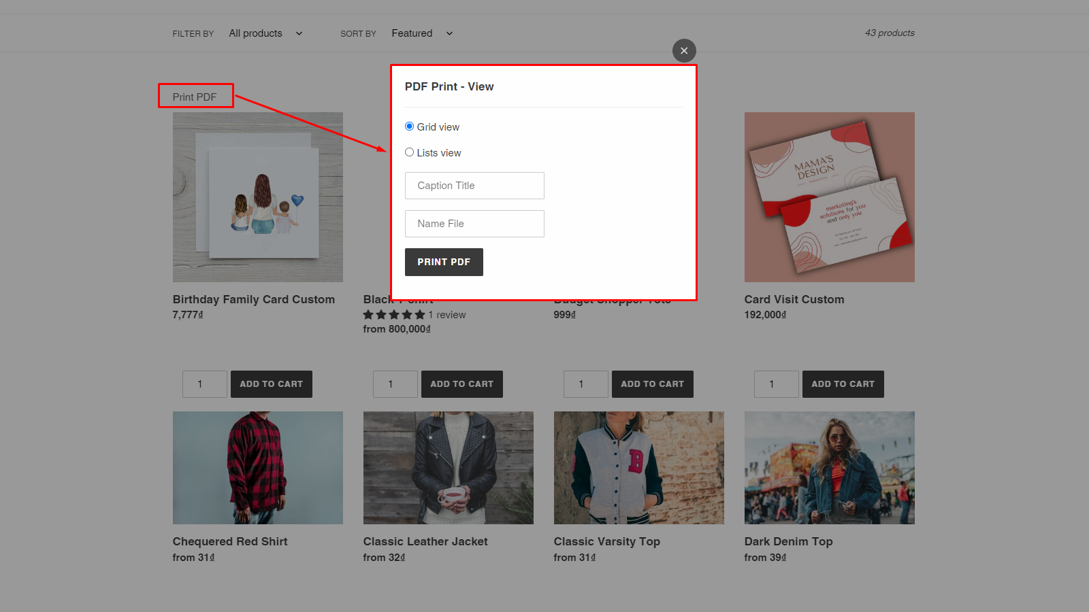Add Classic Leather Jacket to cart
1089x612 pixels.
461,384
